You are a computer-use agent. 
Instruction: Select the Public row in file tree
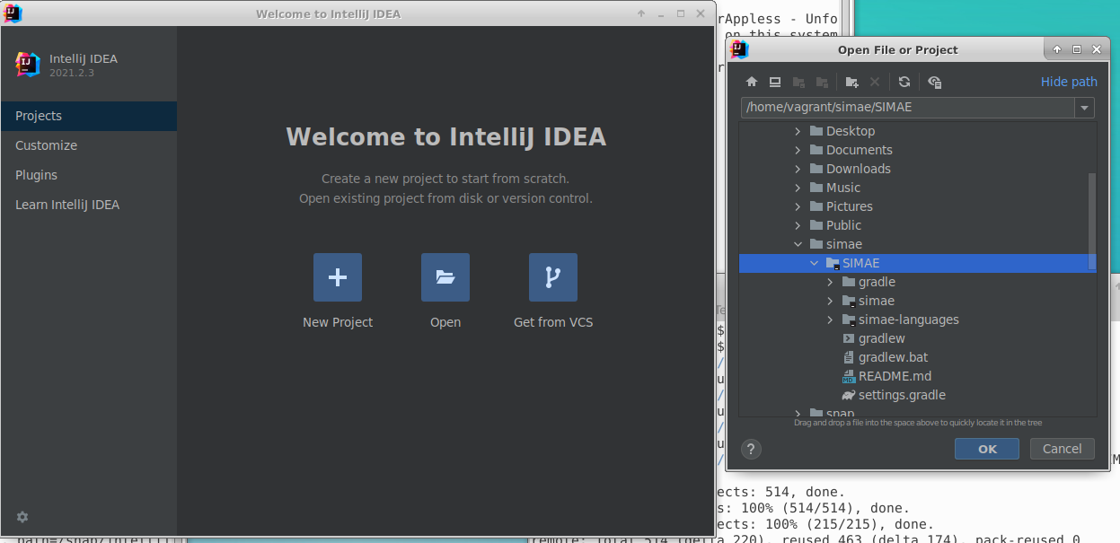click(917, 225)
